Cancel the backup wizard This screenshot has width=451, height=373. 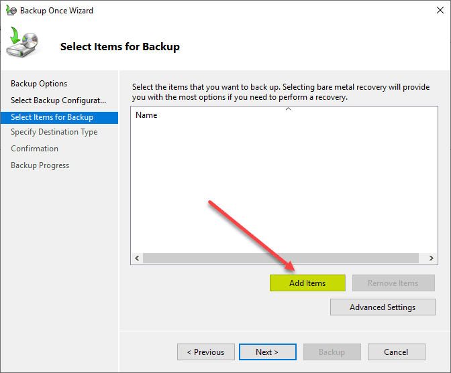396,352
